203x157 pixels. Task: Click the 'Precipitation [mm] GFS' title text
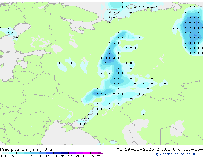tap(26, 149)
